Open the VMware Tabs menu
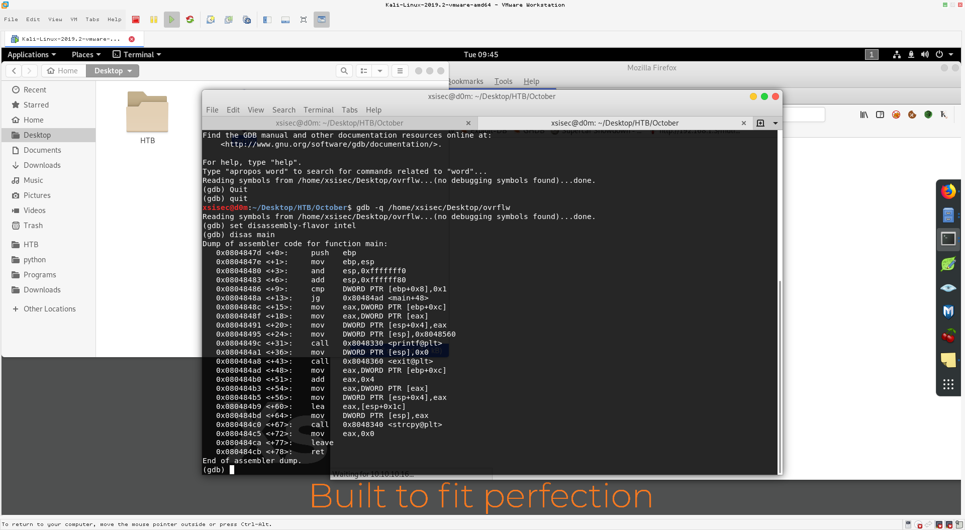 coord(92,20)
